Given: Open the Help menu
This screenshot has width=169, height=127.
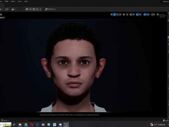Looking at the screenshot, I should pos(26,1).
